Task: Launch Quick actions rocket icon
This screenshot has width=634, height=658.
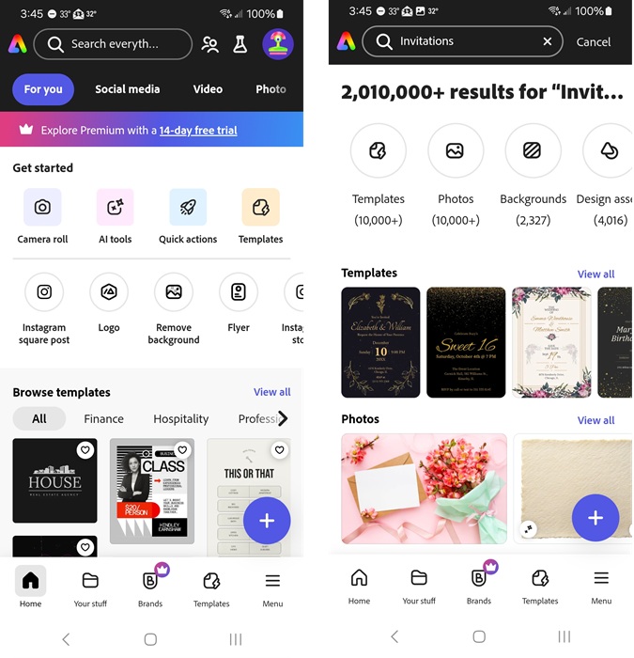Action: pyautogui.click(x=188, y=208)
